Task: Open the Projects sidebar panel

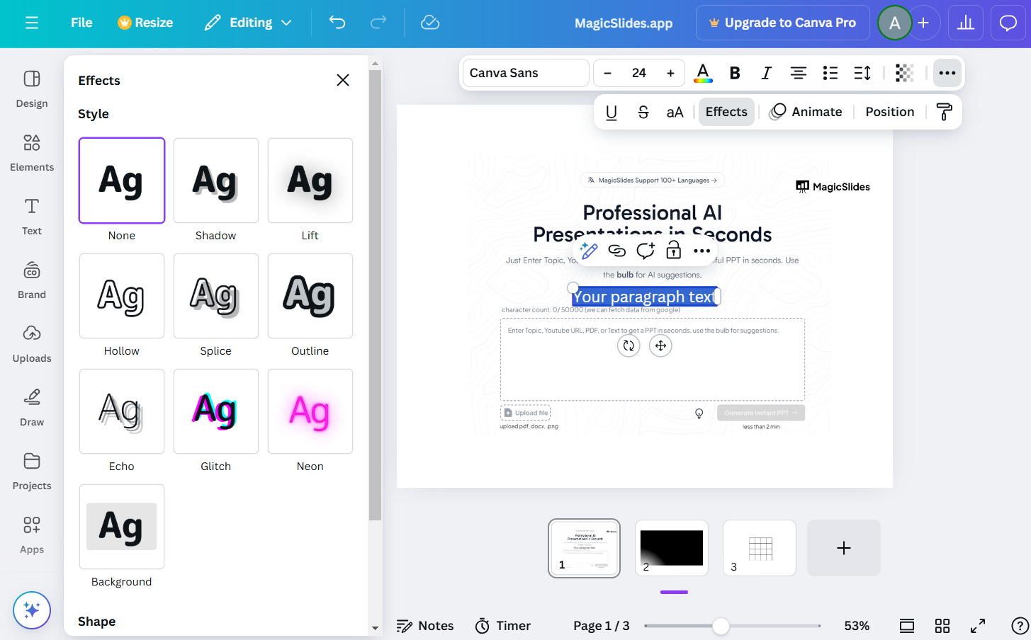Action: [x=32, y=471]
